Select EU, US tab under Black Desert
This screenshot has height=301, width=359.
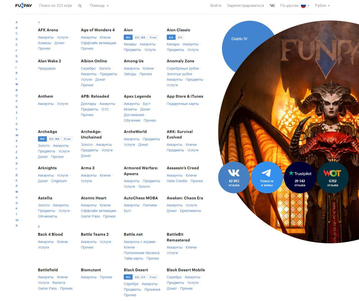[140, 277]
